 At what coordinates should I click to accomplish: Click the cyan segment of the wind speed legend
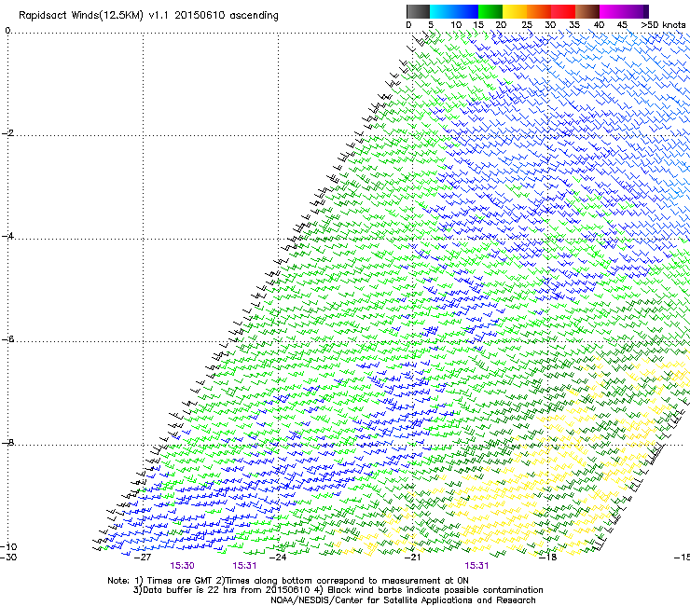point(442,11)
